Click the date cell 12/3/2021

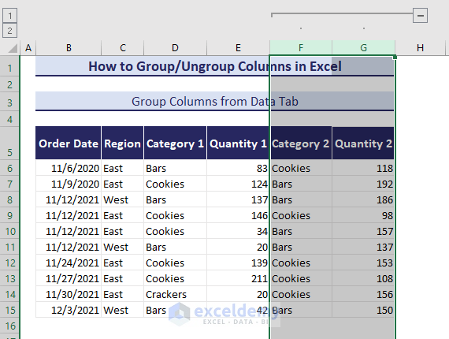[x=69, y=310]
